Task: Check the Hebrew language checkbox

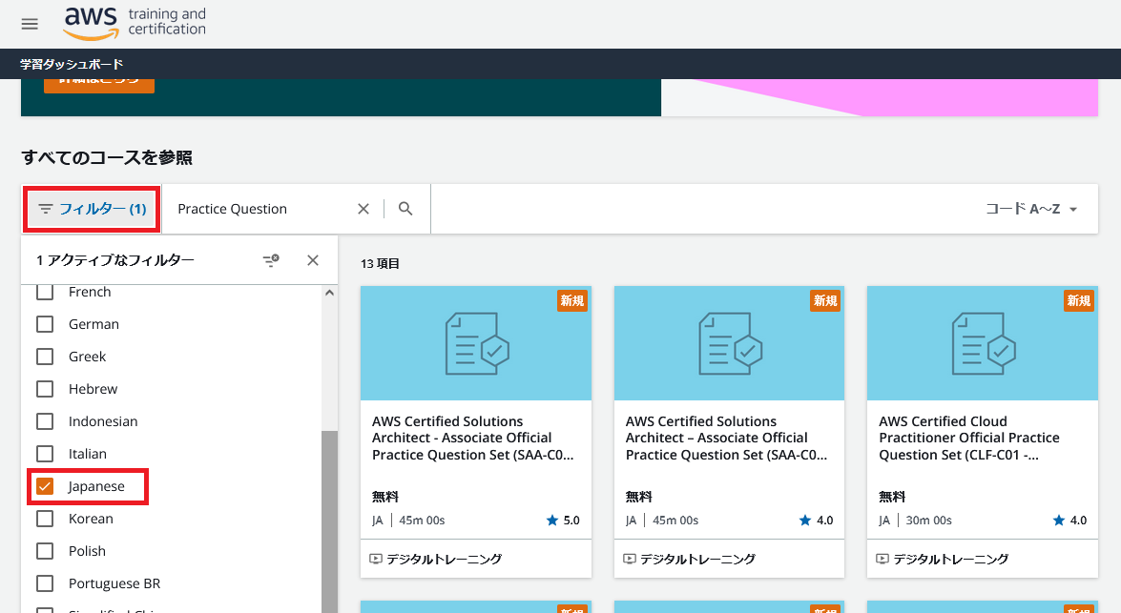Action: 45,389
